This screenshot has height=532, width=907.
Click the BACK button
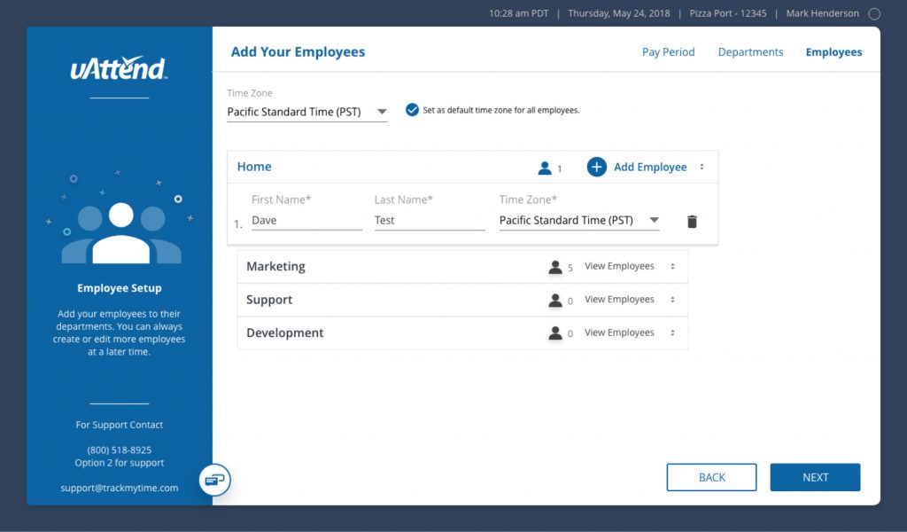[711, 477]
